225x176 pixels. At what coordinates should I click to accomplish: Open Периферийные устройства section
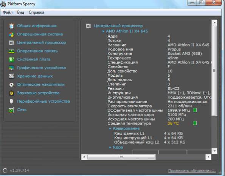pyautogui.click(x=43, y=101)
